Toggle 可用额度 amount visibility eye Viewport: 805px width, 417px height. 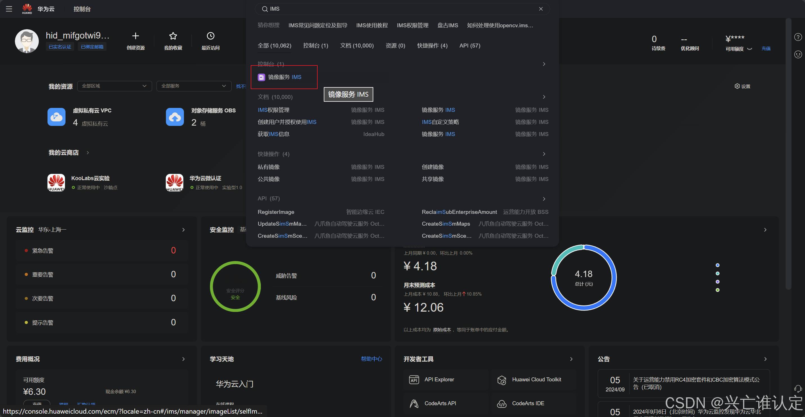(x=749, y=49)
